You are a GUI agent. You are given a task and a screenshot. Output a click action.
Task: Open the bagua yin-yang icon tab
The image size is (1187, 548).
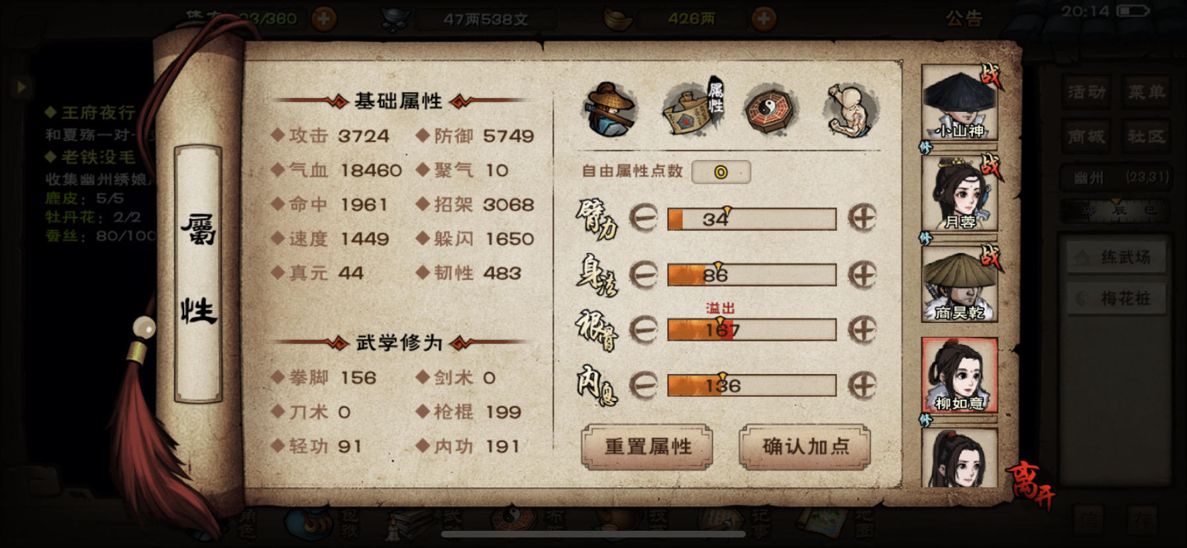pyautogui.click(x=770, y=109)
